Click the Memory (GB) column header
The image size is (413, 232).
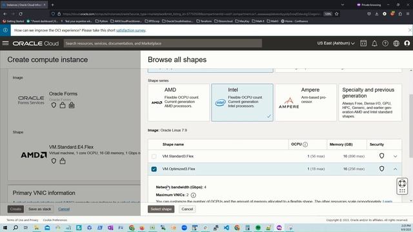(x=341, y=144)
